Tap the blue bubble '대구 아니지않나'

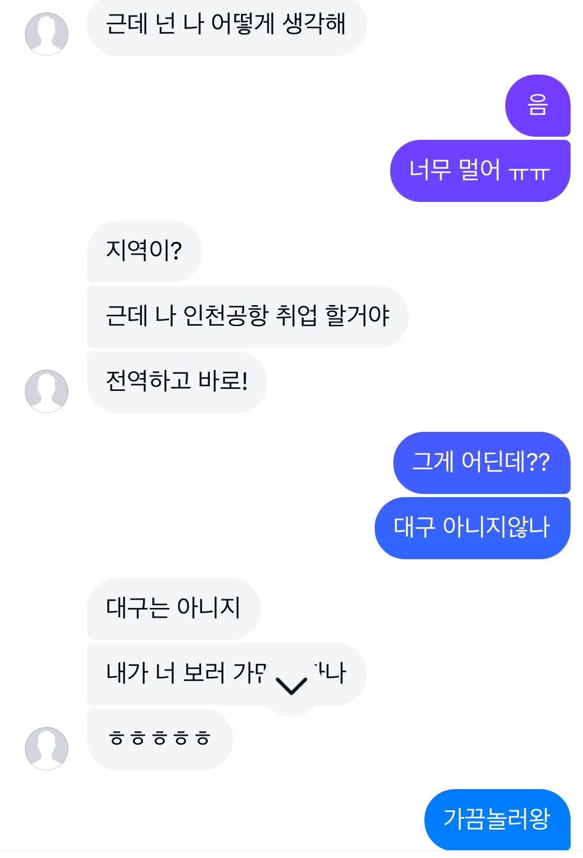pos(472,528)
